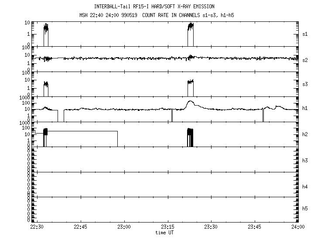Click the 24:00 time axis tick label

(x=298, y=227)
